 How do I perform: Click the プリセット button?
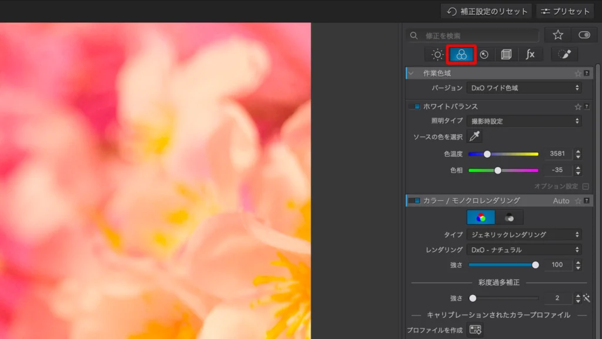coord(564,11)
